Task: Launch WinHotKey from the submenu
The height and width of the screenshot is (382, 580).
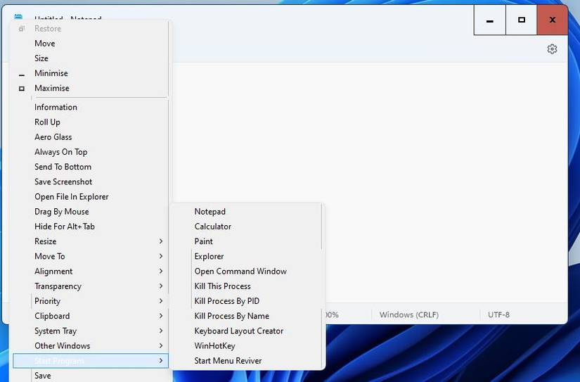Action: (x=247, y=345)
